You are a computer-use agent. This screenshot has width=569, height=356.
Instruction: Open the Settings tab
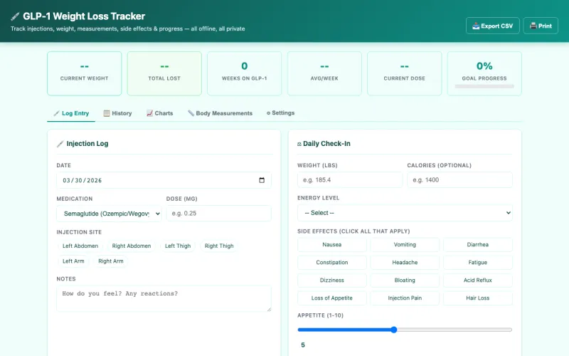pyautogui.click(x=280, y=113)
